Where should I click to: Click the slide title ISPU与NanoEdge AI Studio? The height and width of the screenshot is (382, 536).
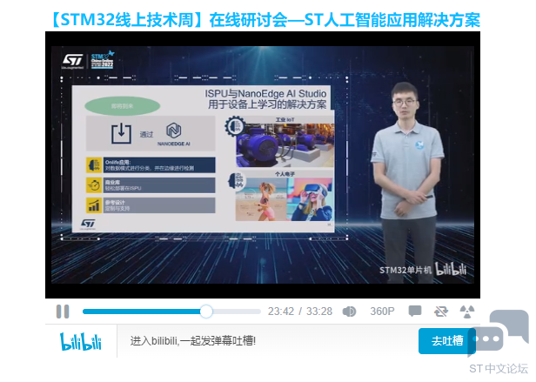click(x=265, y=94)
